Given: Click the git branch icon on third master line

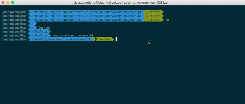Looking at the screenshot, I should click(147, 20).
